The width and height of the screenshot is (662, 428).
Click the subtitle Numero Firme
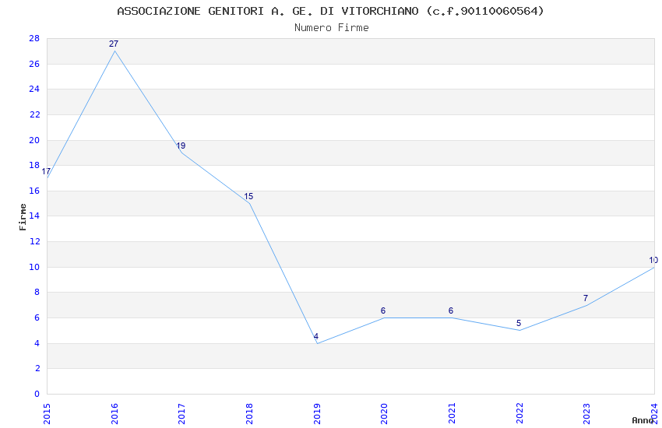point(332,28)
